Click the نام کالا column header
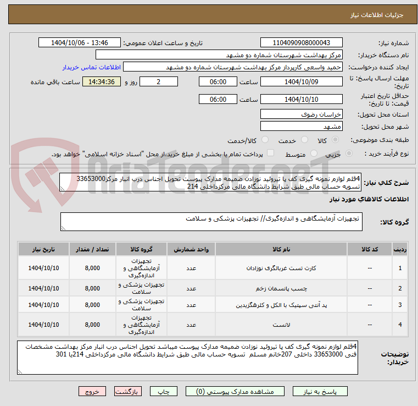418x406 pixels. pos(281,249)
